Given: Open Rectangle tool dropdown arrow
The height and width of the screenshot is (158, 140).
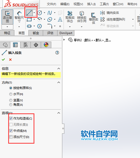Looking at the screenshot, I should [x=34, y=19].
